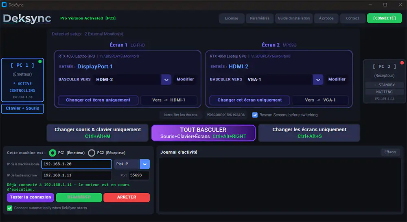The height and width of the screenshot is (222, 407).
Task: Open the Pick IP dropdown
Action: 132,164
